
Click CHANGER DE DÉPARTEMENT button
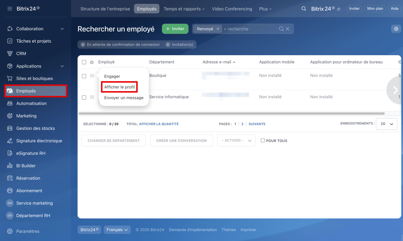point(114,141)
